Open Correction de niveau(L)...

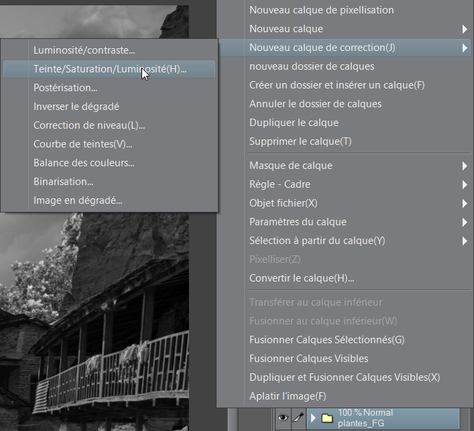coord(89,125)
